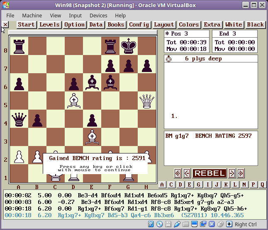Step forward one move with right arrow
Screen dimensions: 268x230
(232, 173)
